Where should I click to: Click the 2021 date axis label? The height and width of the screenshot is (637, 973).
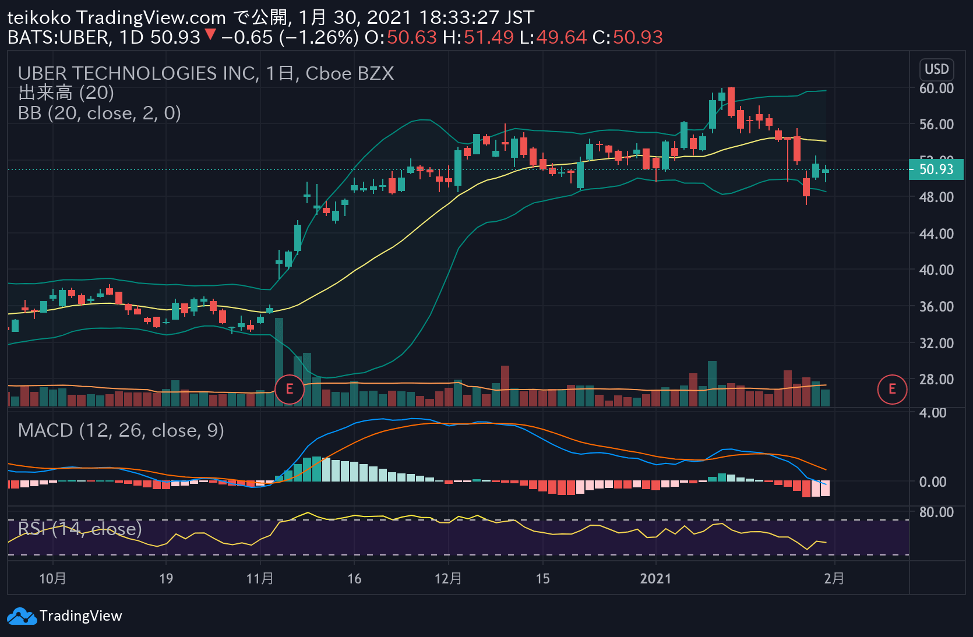pos(655,578)
